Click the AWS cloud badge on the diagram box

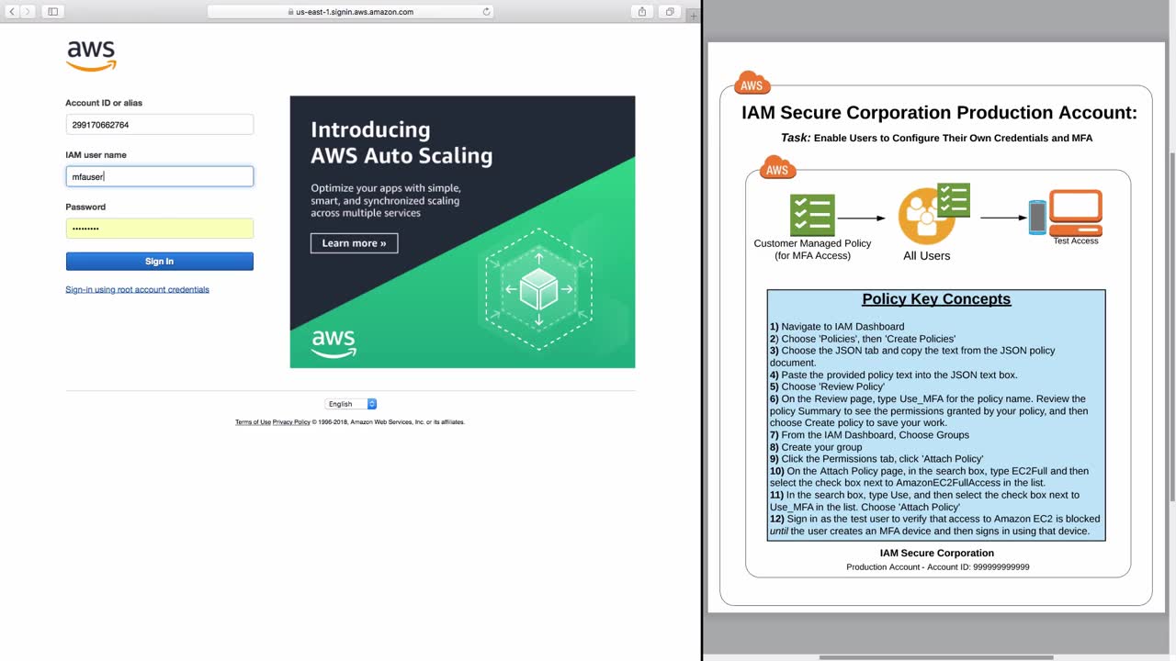pyautogui.click(x=777, y=167)
